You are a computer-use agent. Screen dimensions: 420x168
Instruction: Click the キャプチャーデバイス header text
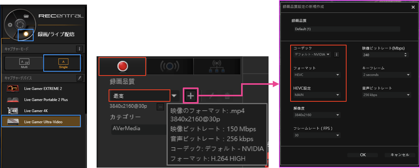[x=18, y=78]
